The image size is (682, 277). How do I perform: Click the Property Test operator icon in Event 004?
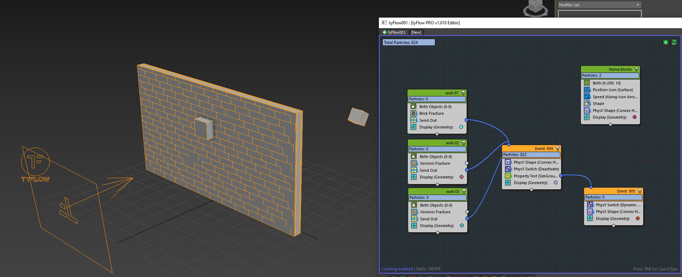pyautogui.click(x=508, y=176)
